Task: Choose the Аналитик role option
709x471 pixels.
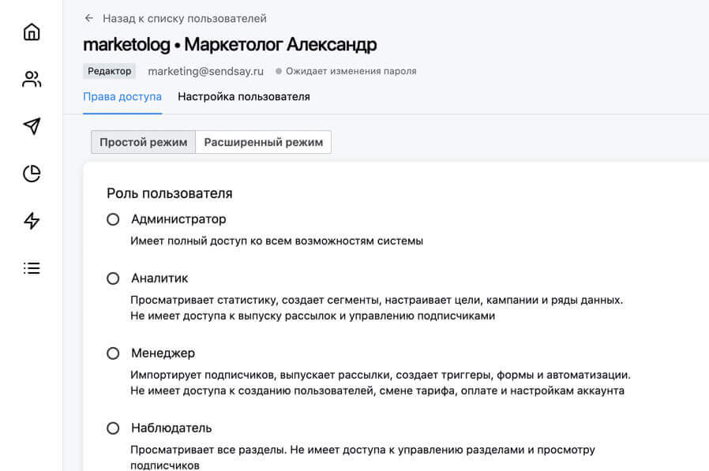Action: [x=112, y=278]
